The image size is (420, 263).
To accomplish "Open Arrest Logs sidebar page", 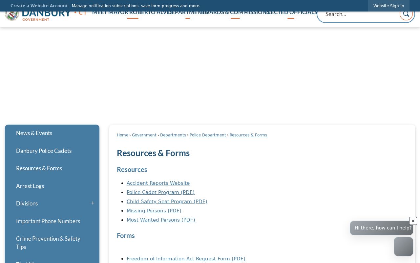I will 52,186.
